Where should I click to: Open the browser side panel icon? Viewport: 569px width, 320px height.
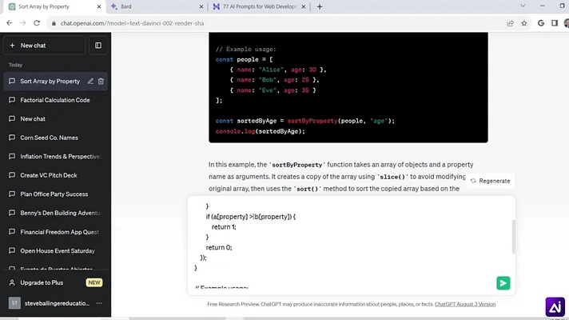pos(555,23)
